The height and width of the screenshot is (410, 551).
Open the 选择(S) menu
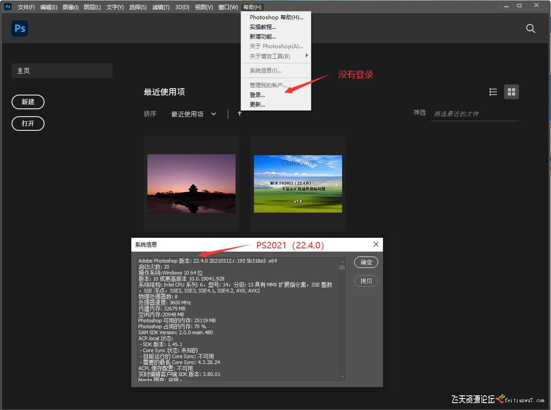click(x=138, y=7)
